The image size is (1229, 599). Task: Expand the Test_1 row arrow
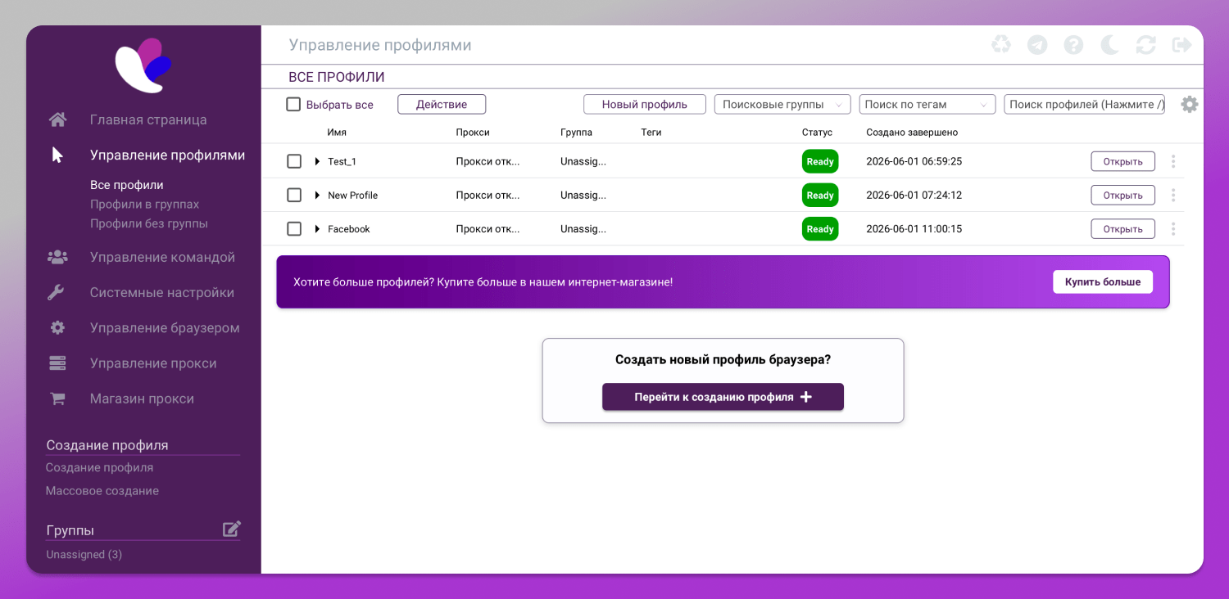coord(317,161)
